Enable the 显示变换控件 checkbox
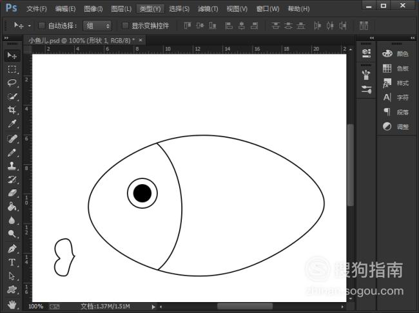The width and height of the screenshot is (419, 313). 125,25
